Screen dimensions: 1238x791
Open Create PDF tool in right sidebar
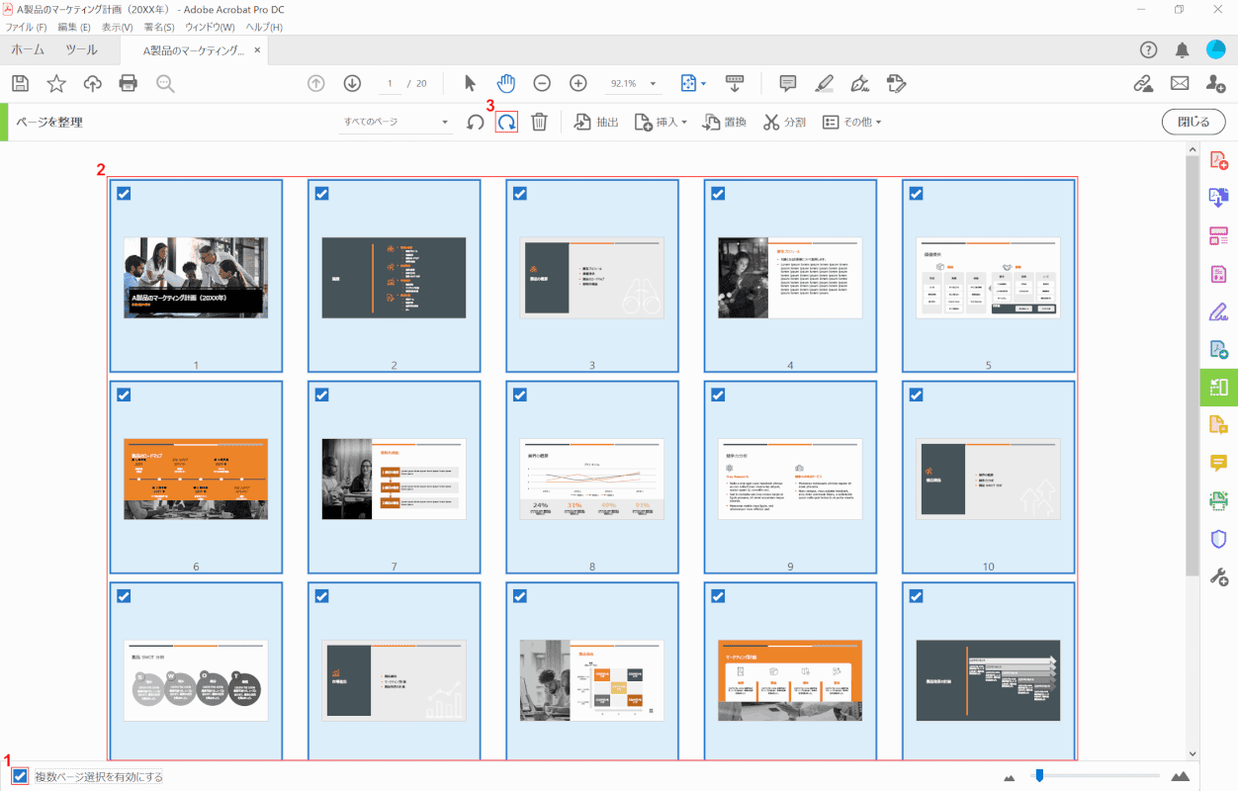pos(1218,159)
